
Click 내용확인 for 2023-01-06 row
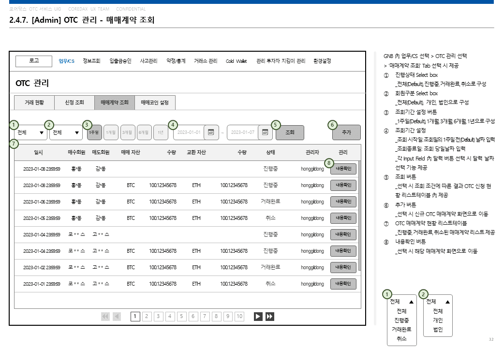[343, 202]
